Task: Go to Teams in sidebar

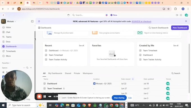Action: (8, 37)
